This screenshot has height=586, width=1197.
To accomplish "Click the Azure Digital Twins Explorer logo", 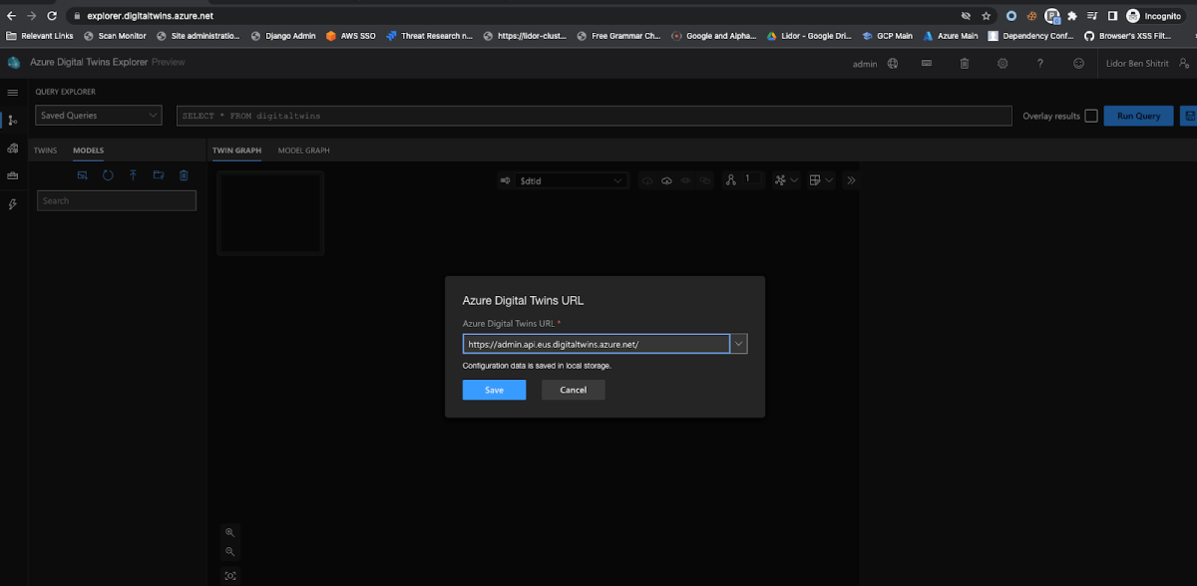I will (x=14, y=63).
